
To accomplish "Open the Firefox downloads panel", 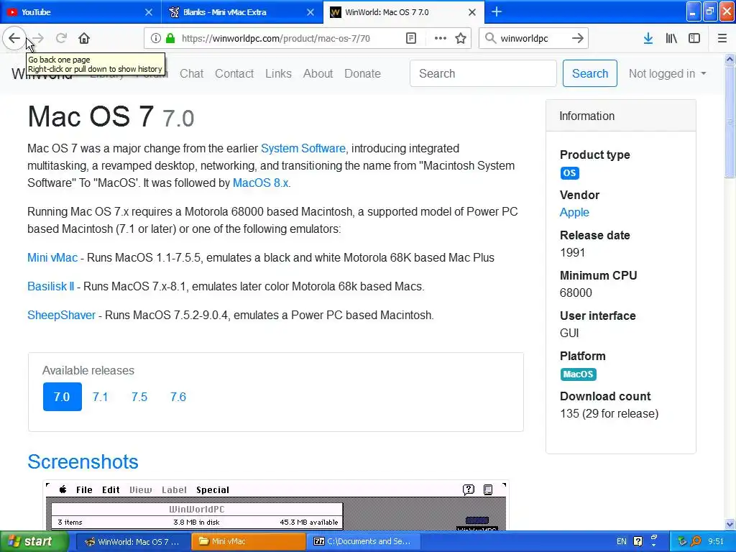I will point(648,39).
